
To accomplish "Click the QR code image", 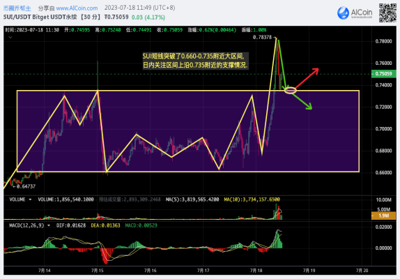I will [387, 13].
